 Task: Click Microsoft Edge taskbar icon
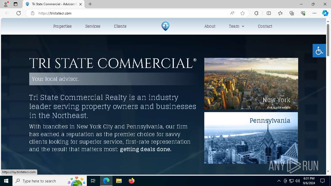(x=106, y=181)
